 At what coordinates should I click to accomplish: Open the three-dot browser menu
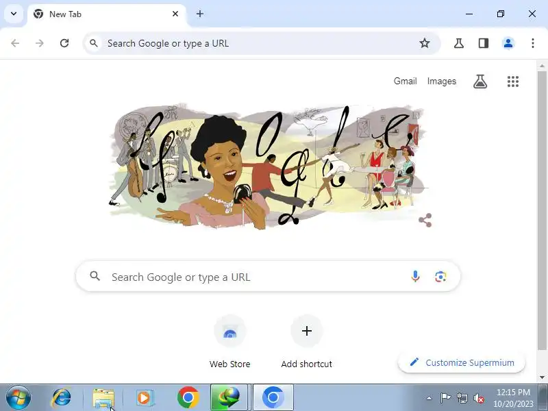(x=533, y=43)
